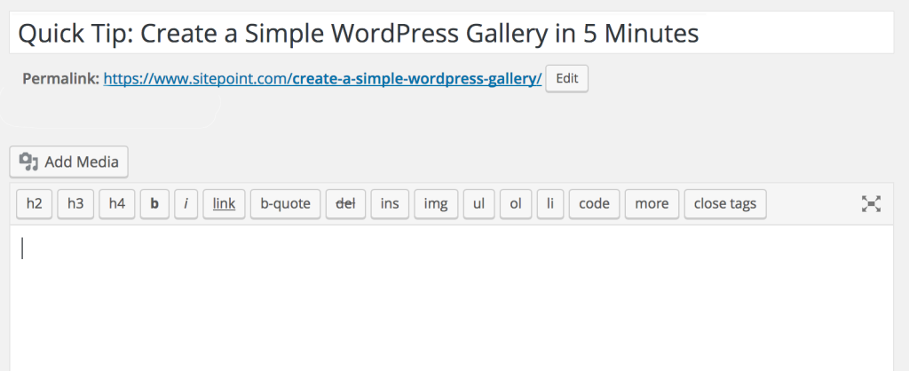
Task: Insert unordered list with ul button
Action: [478, 204]
